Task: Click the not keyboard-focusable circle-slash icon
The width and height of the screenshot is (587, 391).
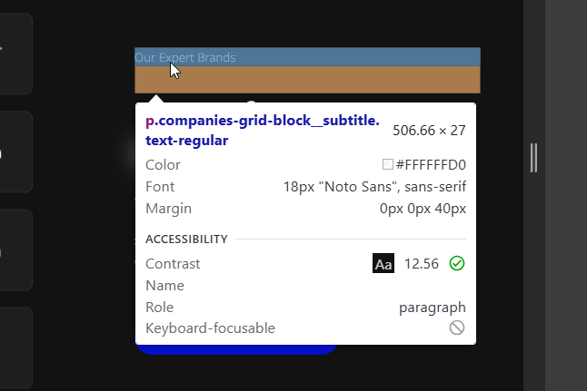Action: pyautogui.click(x=457, y=327)
